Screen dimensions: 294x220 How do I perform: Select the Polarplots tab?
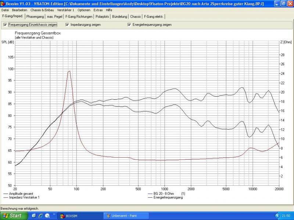pyautogui.click(x=102, y=16)
